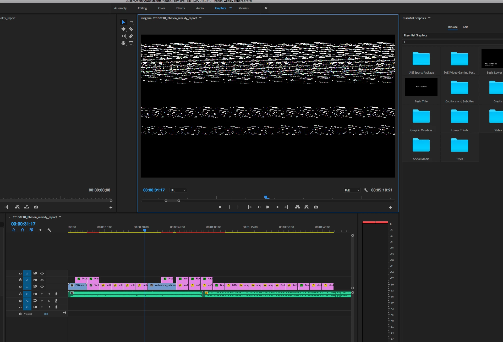
Task: Open Program monitor settings wrench
Action: tap(366, 190)
